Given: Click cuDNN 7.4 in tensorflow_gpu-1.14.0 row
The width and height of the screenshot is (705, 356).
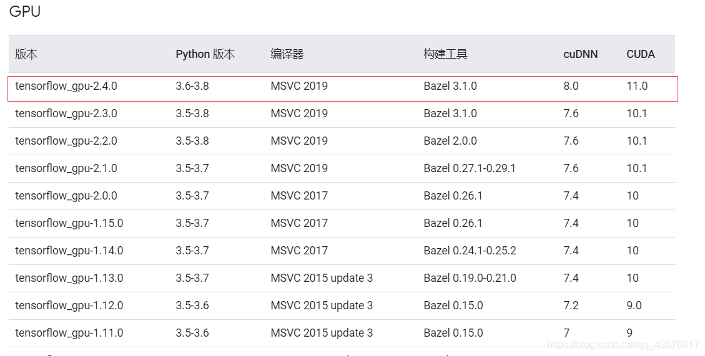Looking at the screenshot, I should (x=571, y=250).
